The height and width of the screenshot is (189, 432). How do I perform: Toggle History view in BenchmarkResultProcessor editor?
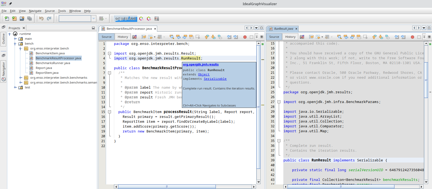point(123,37)
